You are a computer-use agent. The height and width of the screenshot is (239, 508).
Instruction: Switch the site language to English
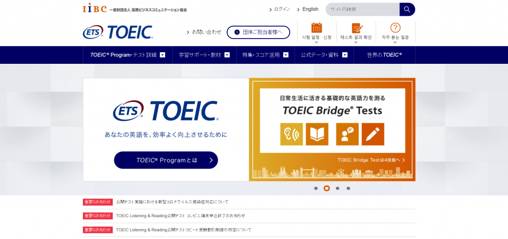310,9
